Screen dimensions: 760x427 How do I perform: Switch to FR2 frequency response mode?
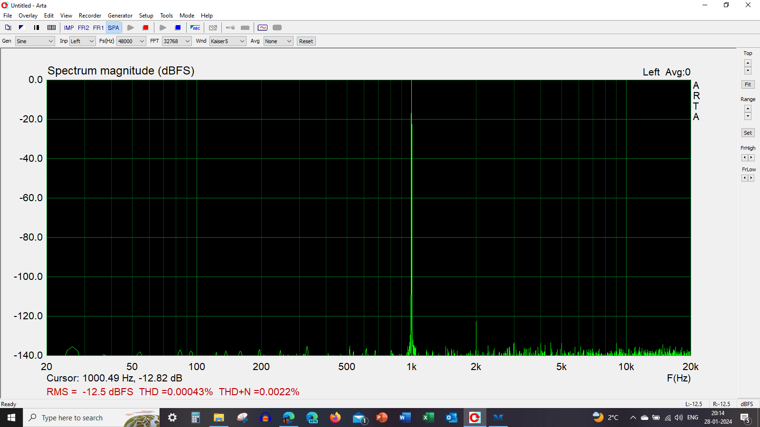pos(84,28)
